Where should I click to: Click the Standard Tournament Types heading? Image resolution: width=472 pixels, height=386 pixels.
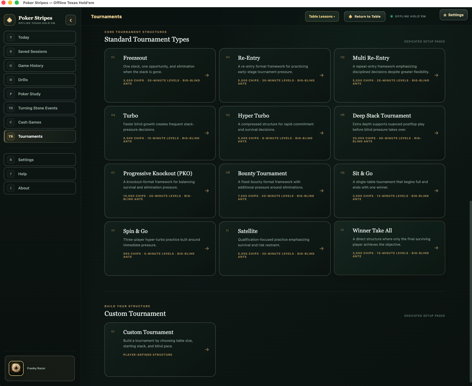(x=147, y=39)
